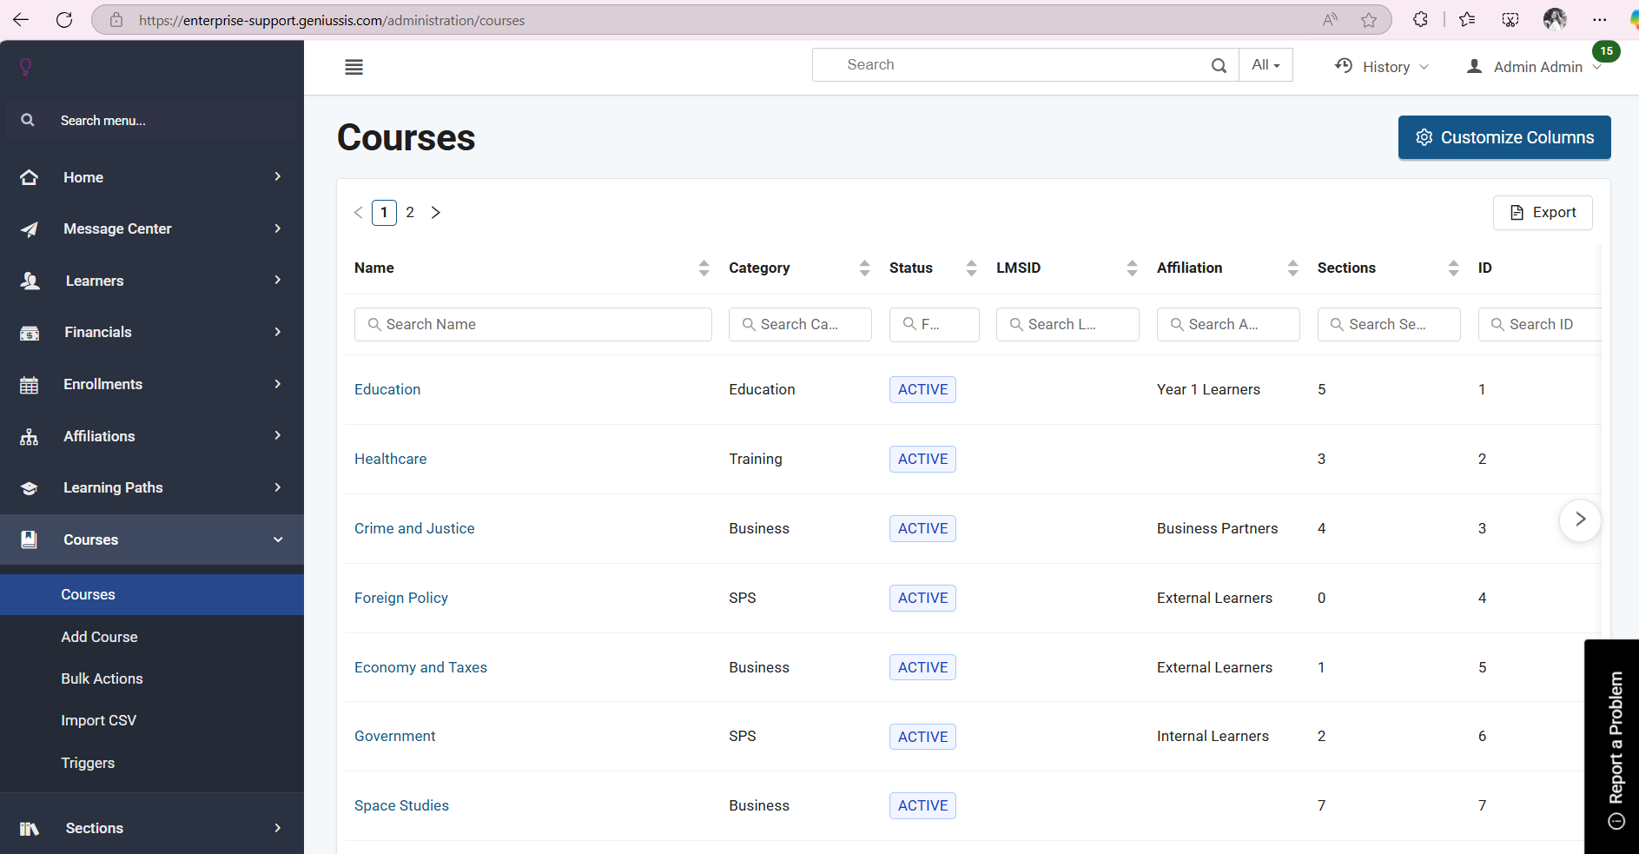The image size is (1639, 854).
Task: Select Add Course from the sidebar
Action: tap(99, 637)
